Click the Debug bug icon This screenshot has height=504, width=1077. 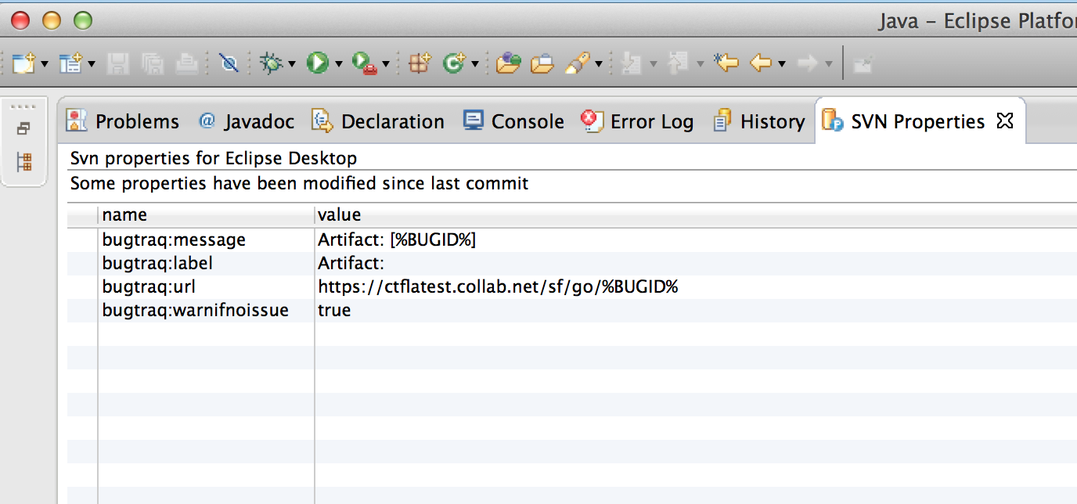pyautogui.click(x=271, y=63)
